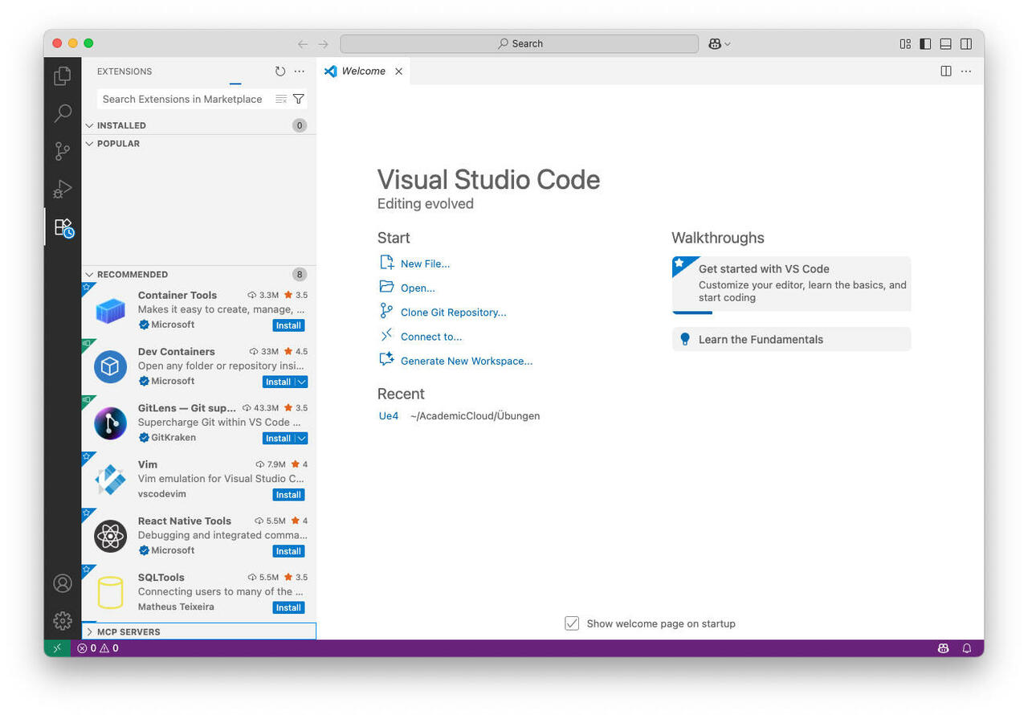This screenshot has width=1028, height=715.
Task: Open Dev Containers install dropdown arrow
Action: 301,382
